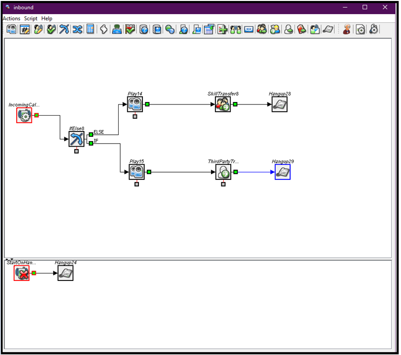This screenshot has height=355, width=401.
Task: Click the blue cassette tape toolbar icon
Action: click(x=248, y=29)
